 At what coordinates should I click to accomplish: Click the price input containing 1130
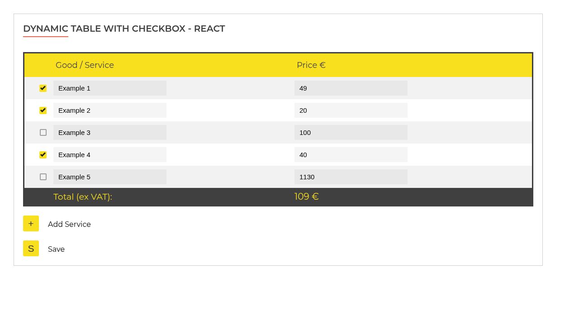click(351, 177)
